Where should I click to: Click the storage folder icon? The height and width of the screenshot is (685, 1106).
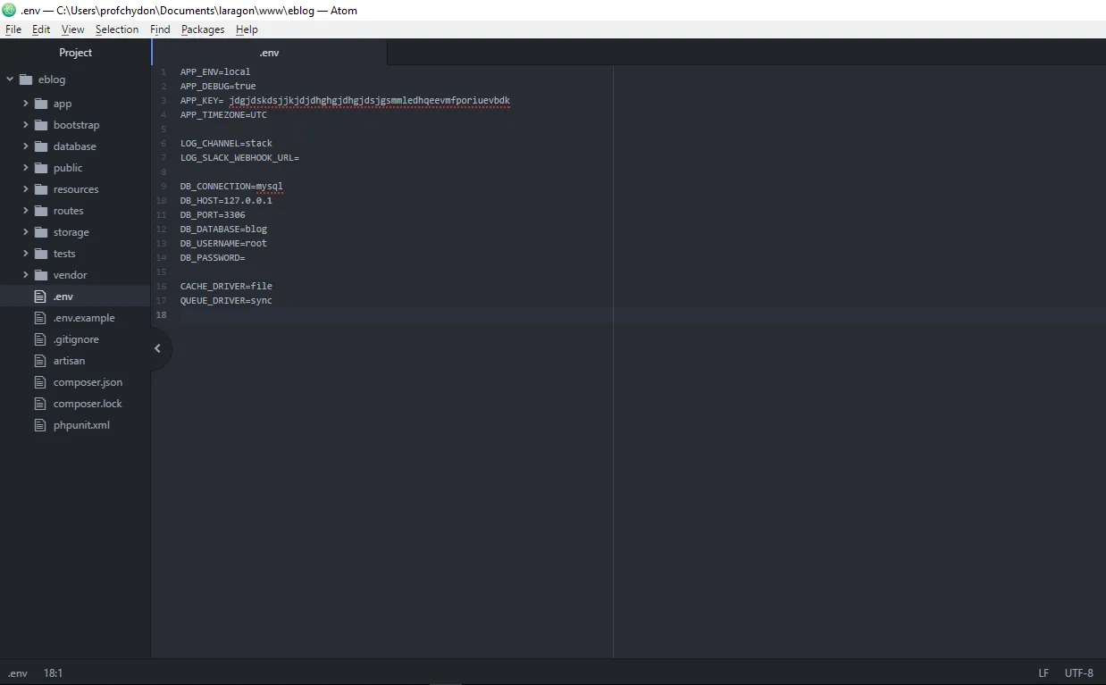coord(41,232)
